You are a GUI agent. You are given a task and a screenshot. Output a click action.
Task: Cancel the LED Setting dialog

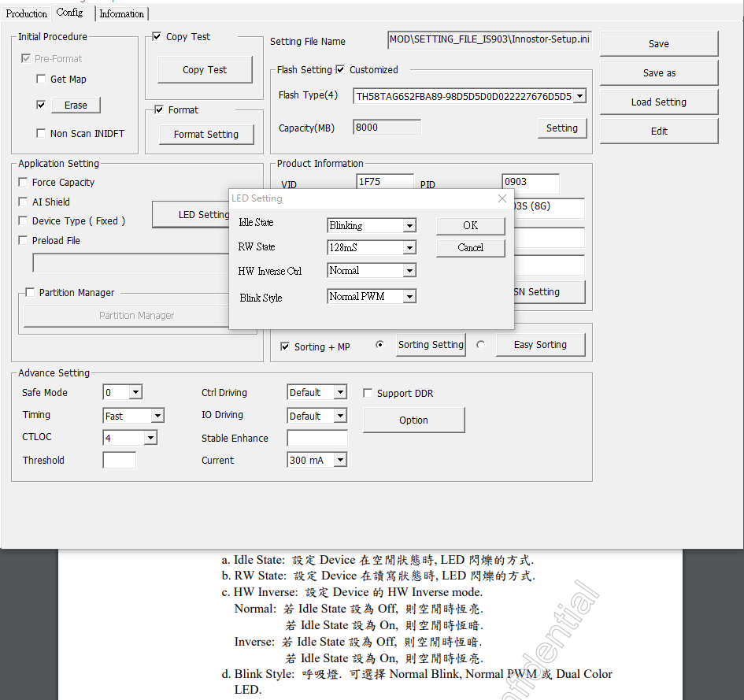tap(470, 248)
